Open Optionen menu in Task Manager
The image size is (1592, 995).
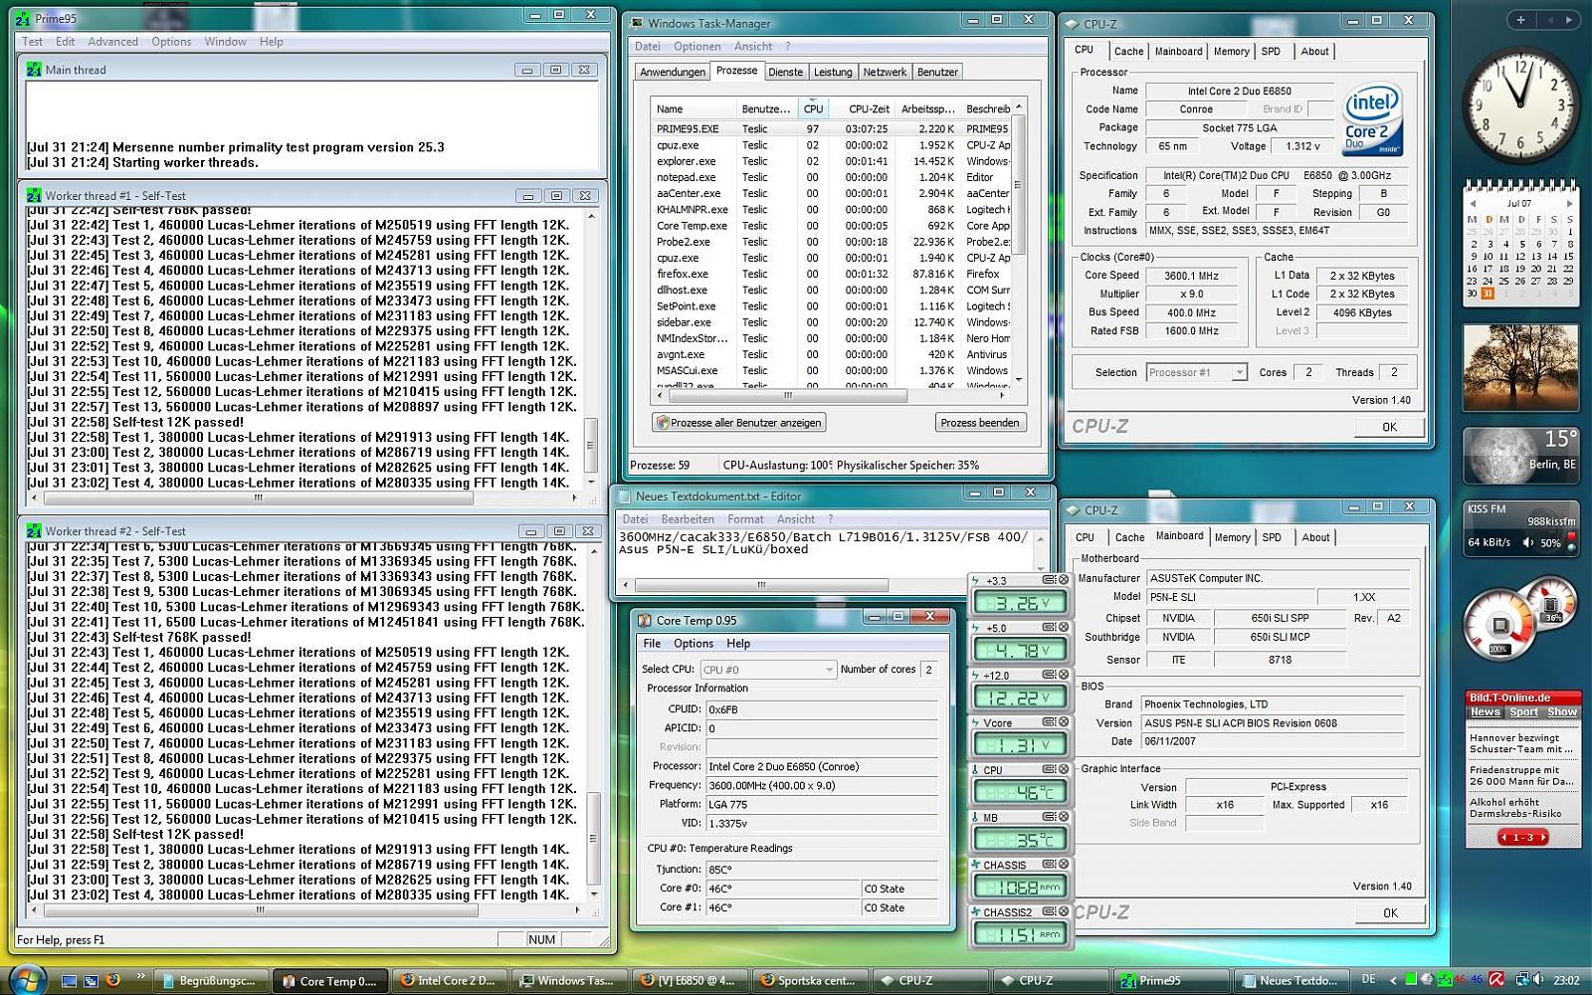click(x=696, y=46)
